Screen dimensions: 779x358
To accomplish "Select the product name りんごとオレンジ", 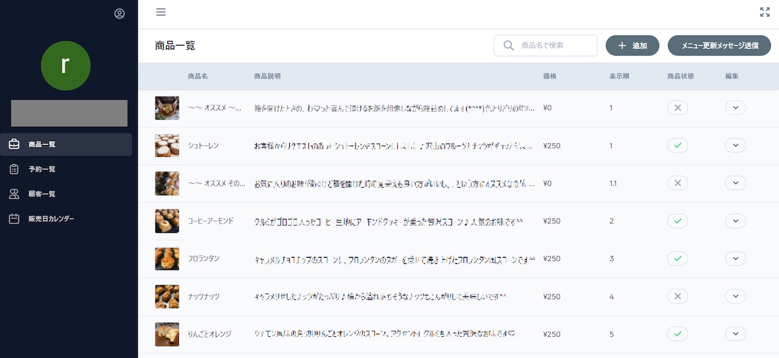I will [x=209, y=334].
